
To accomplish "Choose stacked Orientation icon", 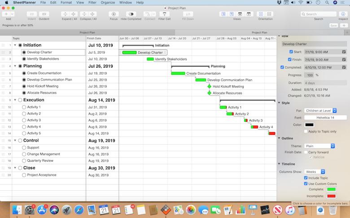I will click(x=269, y=14).
